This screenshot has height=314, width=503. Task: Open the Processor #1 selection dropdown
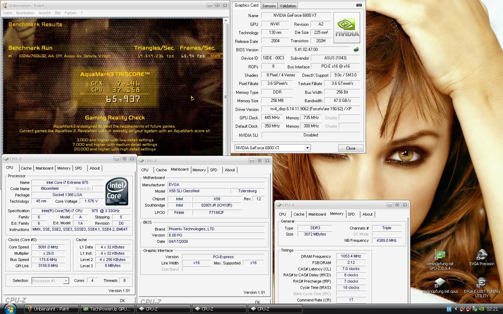(x=66, y=281)
